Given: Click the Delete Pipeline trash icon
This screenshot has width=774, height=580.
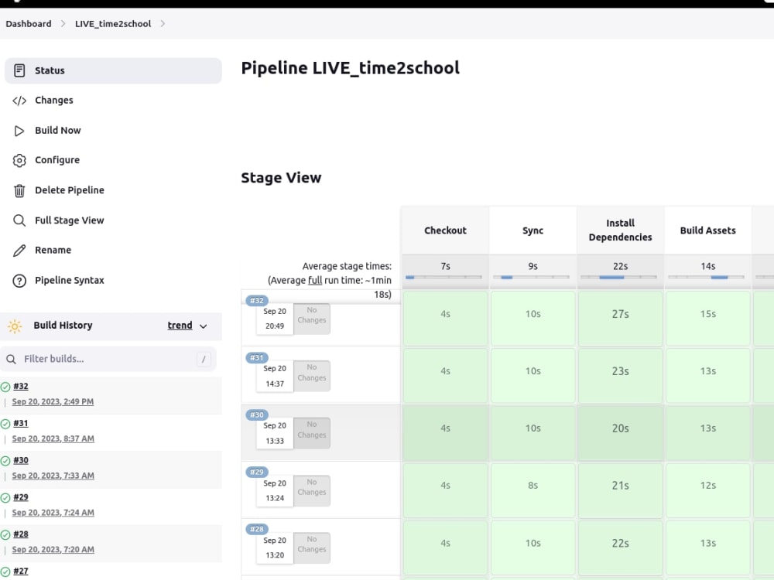Looking at the screenshot, I should click(19, 190).
